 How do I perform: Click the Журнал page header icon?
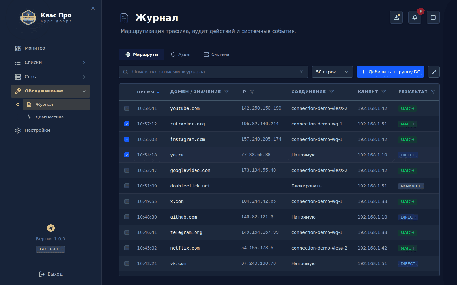click(x=124, y=18)
